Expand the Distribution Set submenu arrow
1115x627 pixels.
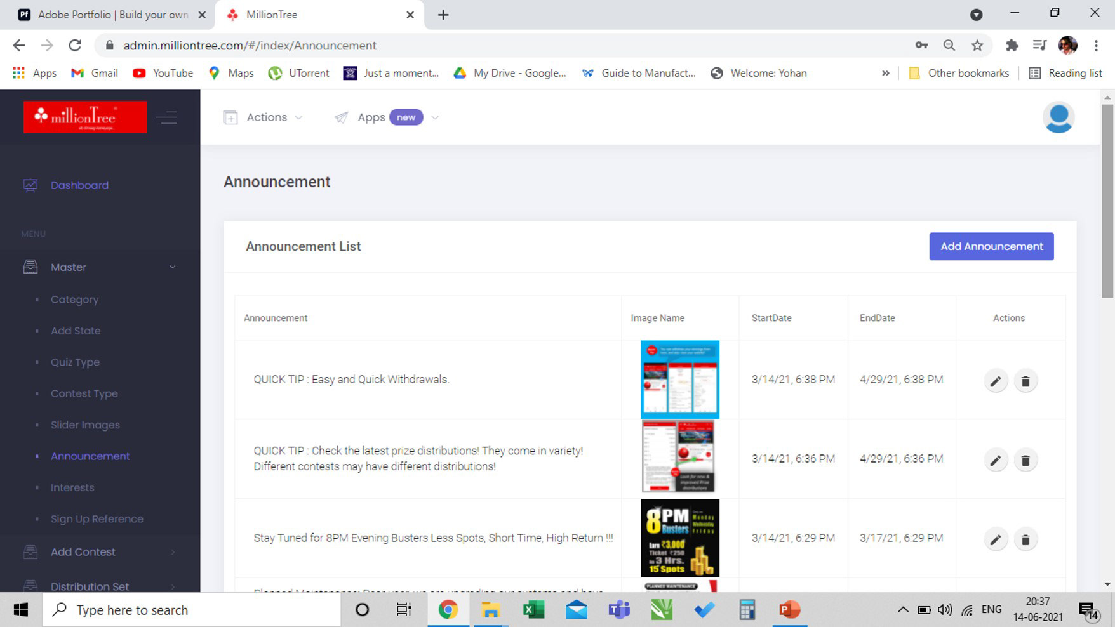(172, 586)
